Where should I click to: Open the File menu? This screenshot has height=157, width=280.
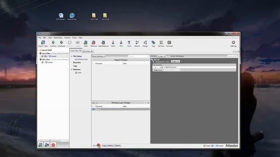[x=39, y=38]
